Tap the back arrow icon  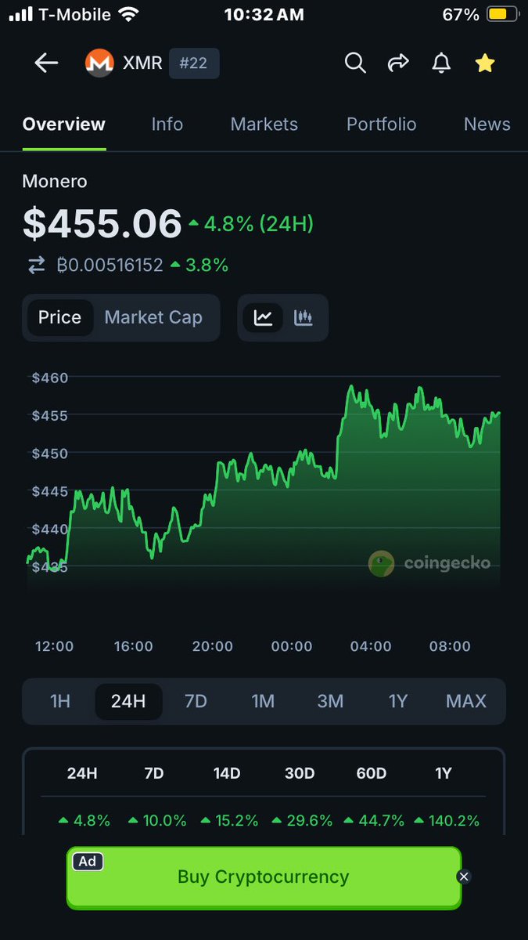pyautogui.click(x=46, y=63)
